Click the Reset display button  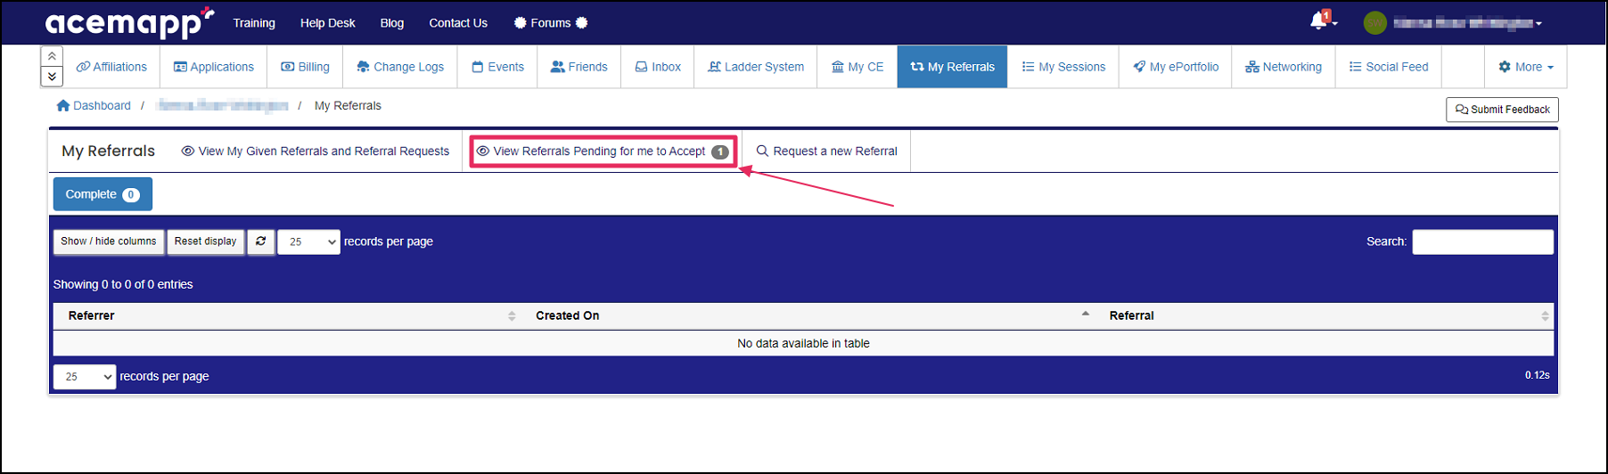pos(206,241)
